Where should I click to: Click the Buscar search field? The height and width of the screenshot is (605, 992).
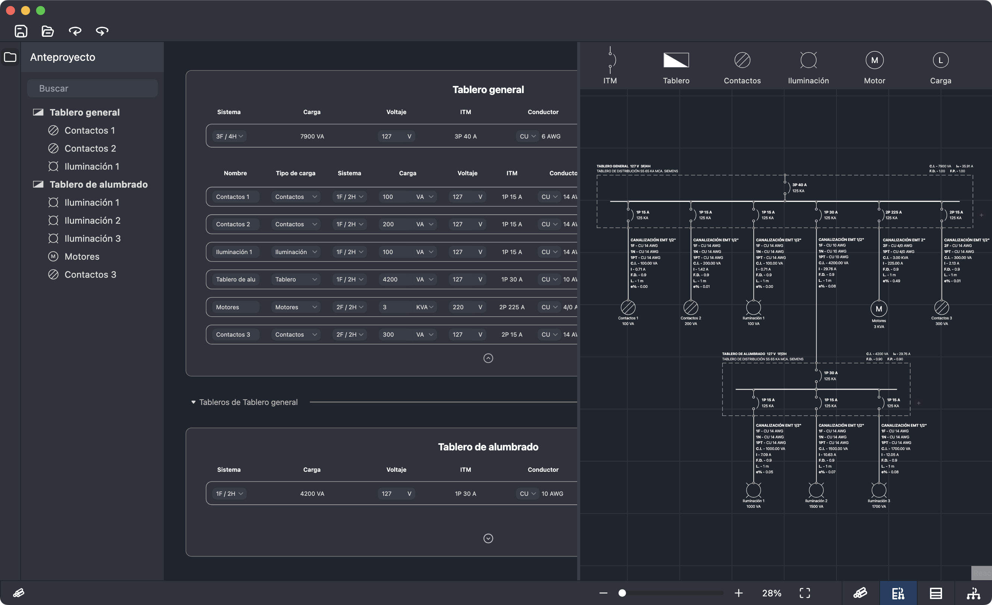click(92, 89)
